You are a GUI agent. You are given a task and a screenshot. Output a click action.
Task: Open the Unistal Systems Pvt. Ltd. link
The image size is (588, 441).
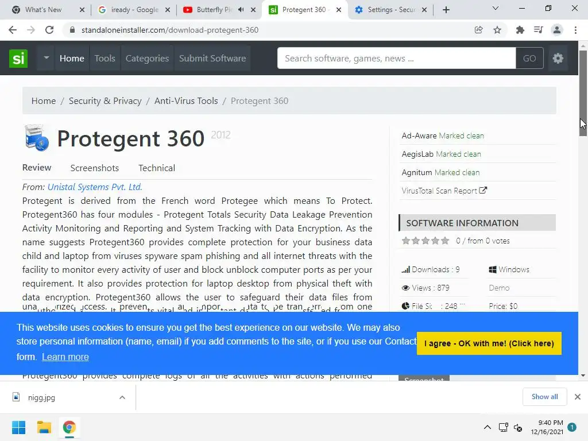click(x=95, y=187)
